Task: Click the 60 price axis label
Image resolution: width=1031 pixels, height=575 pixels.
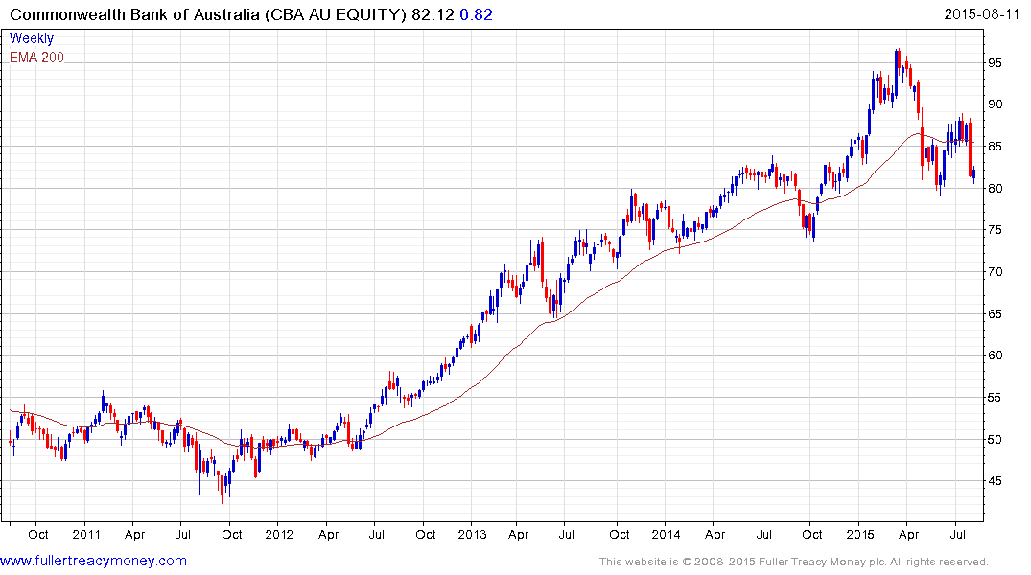Action: 995,356
